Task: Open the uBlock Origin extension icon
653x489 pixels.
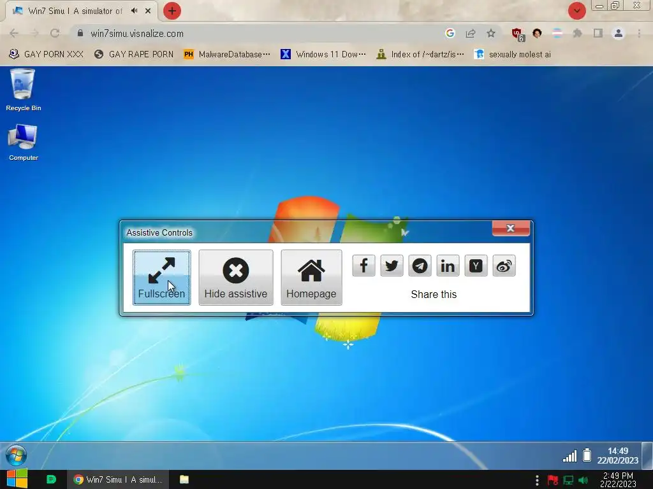Action: pos(518,34)
